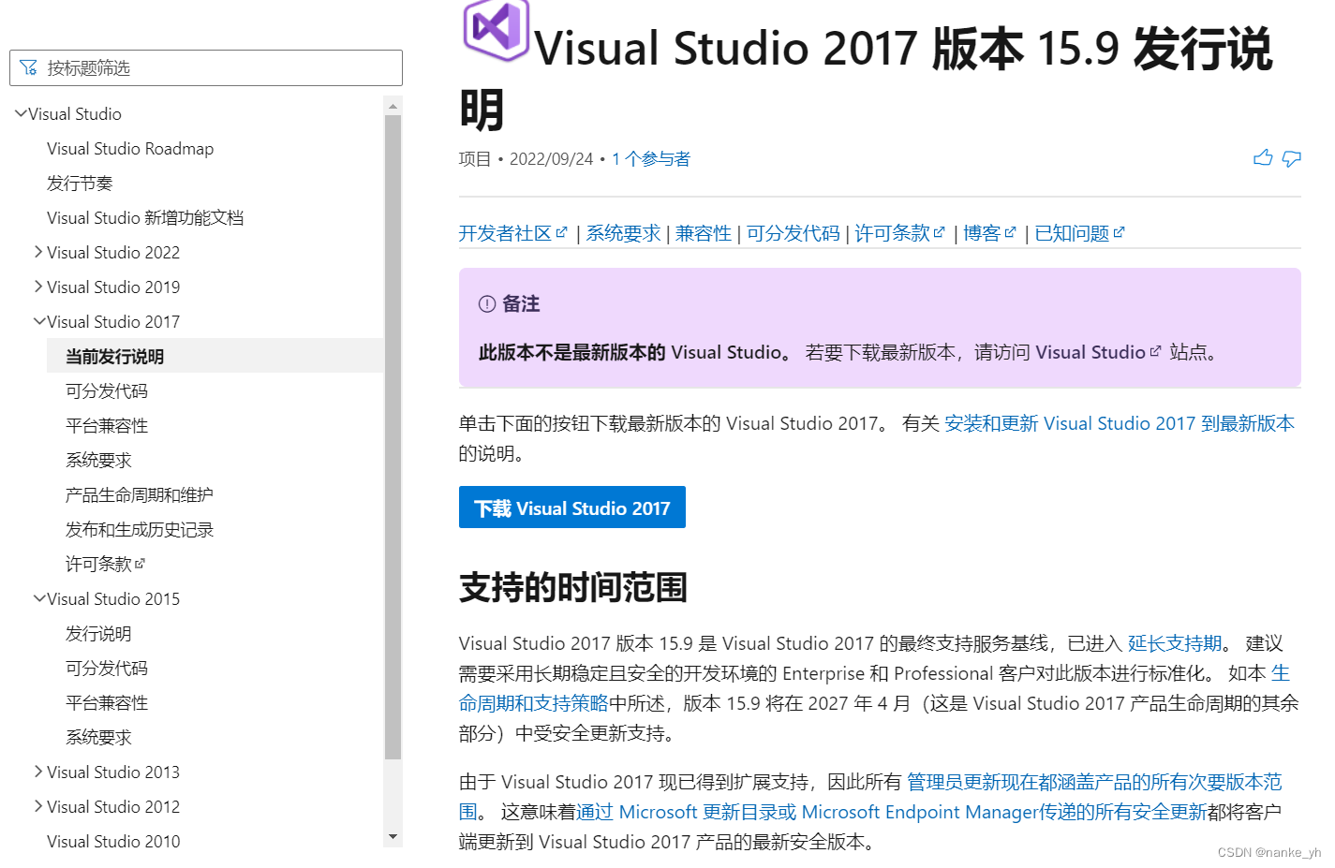Image resolution: width=1335 pixels, height=868 pixels.
Task: Click the filter by title input field
Action: tap(206, 67)
